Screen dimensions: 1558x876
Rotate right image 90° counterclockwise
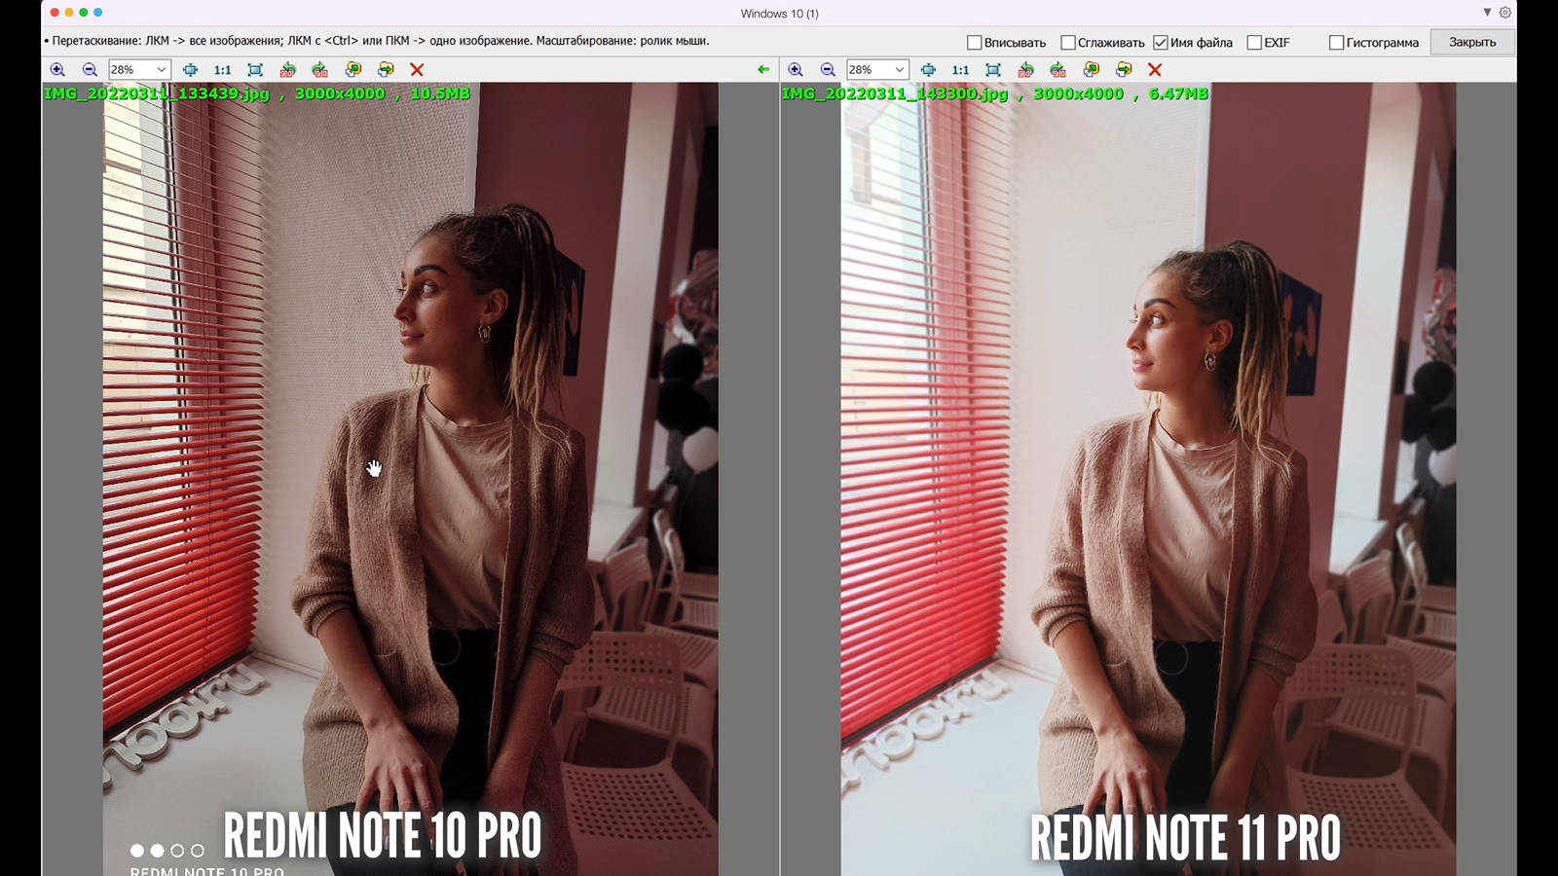[1025, 70]
